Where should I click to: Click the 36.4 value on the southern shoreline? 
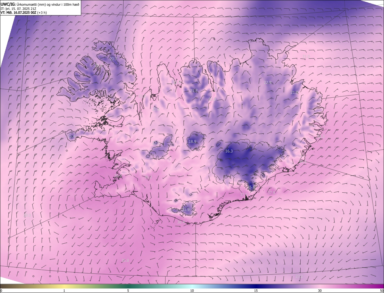[181, 222]
